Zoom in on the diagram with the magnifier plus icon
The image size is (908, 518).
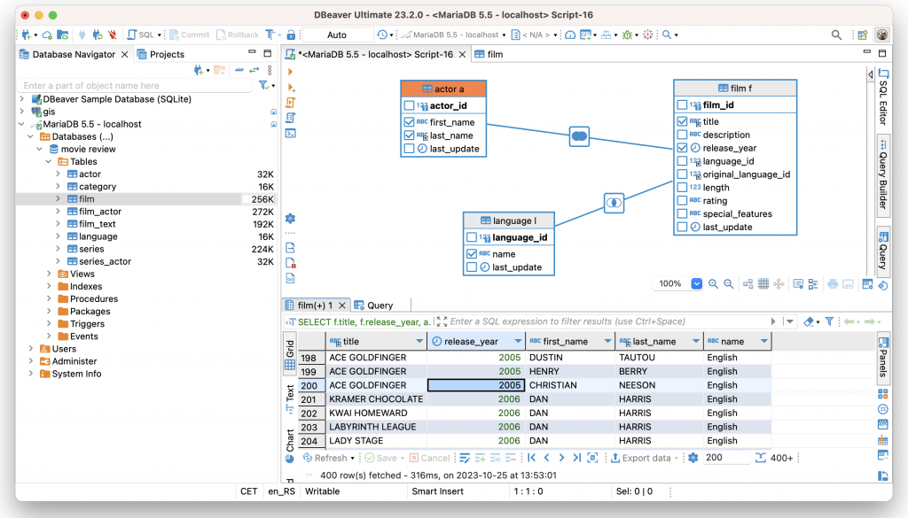[714, 284]
